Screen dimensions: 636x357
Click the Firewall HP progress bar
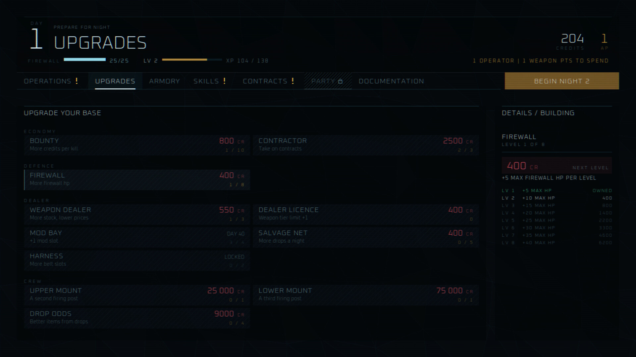click(x=85, y=59)
